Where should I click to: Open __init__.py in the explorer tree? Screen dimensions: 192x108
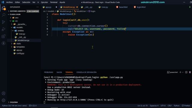click(22, 37)
